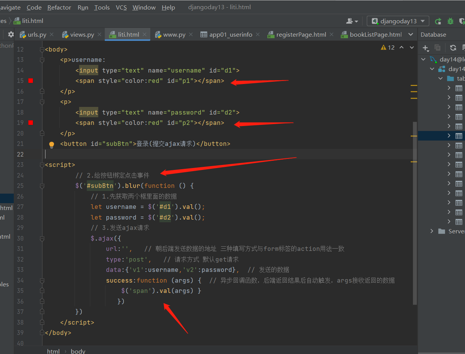
Task: Collapse the tables folder node
Action: (441, 78)
